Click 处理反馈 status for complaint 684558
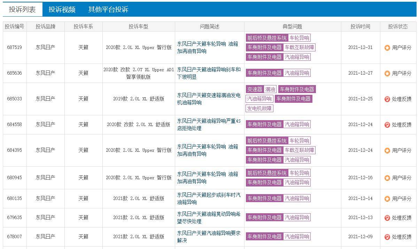 point(402,125)
